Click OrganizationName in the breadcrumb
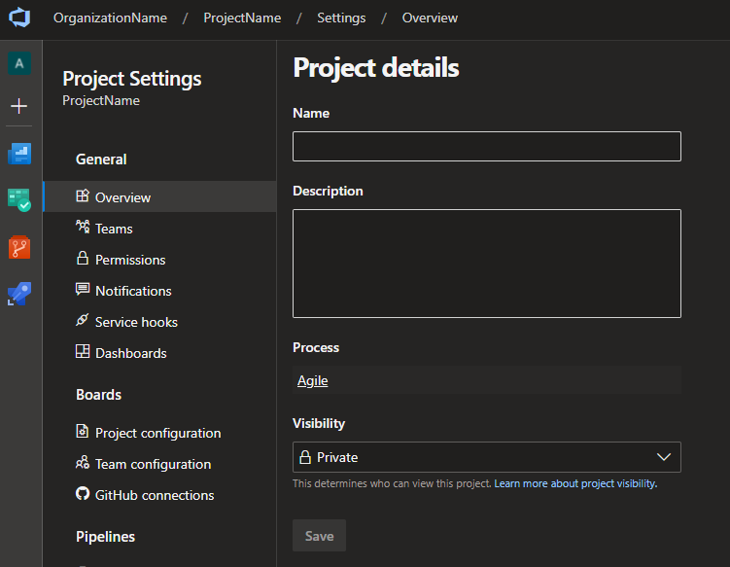Viewport: 730px width, 567px height. pos(110,18)
